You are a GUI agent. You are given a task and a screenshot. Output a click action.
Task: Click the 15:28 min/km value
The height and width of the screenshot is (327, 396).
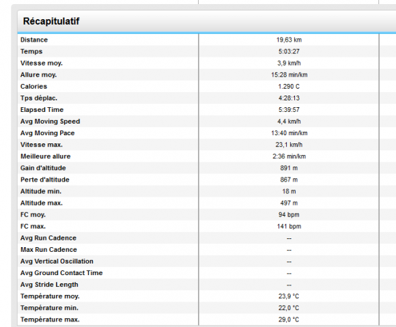coord(289,74)
